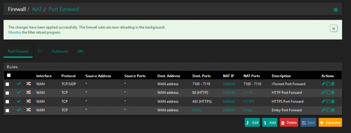Check the rTorrent Port Forward rule checkbox
351x133 pixels.
click(7, 84)
